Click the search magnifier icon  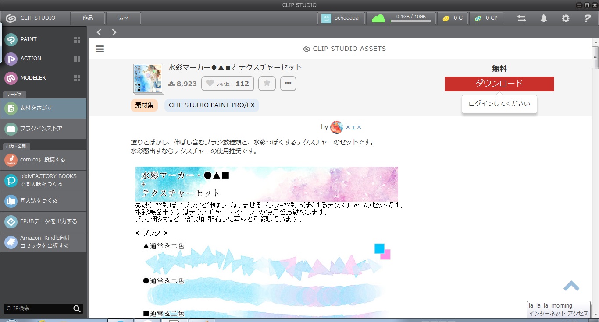(77, 309)
